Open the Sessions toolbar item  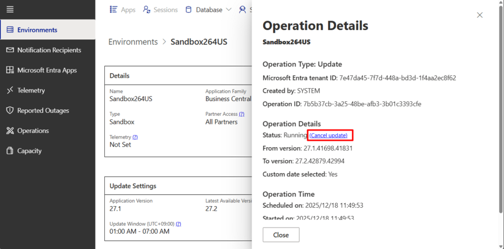[160, 10]
